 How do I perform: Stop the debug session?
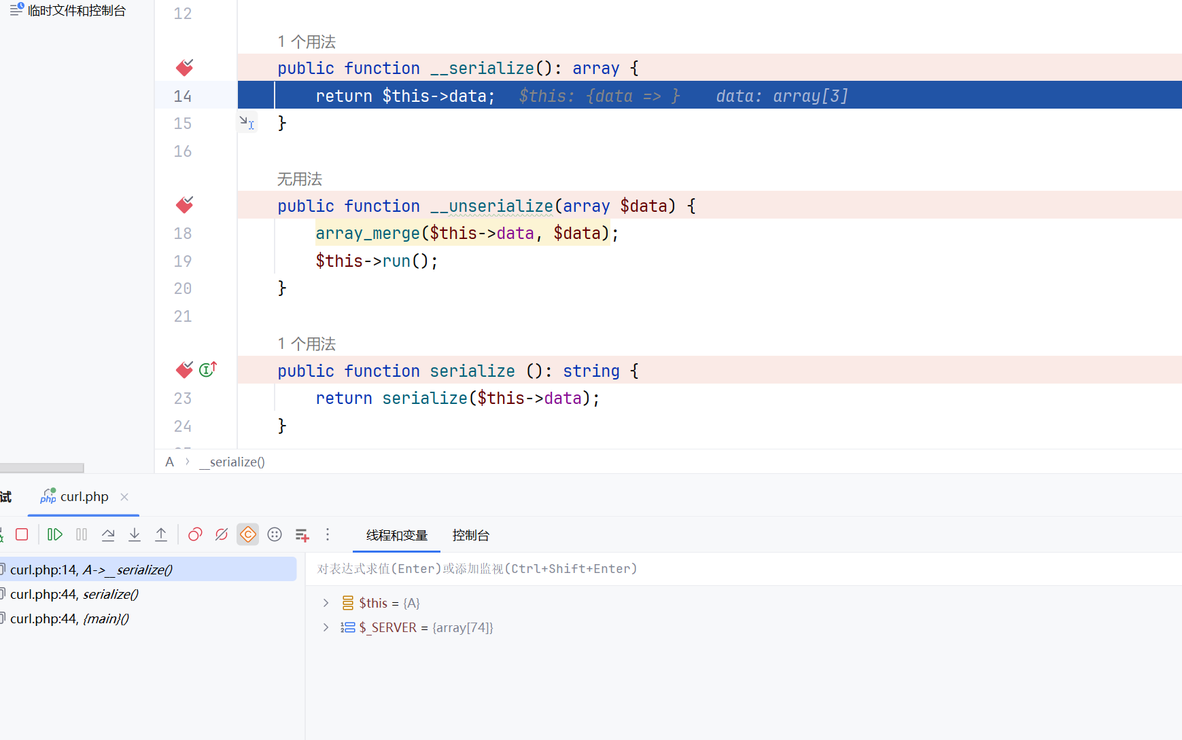point(22,535)
